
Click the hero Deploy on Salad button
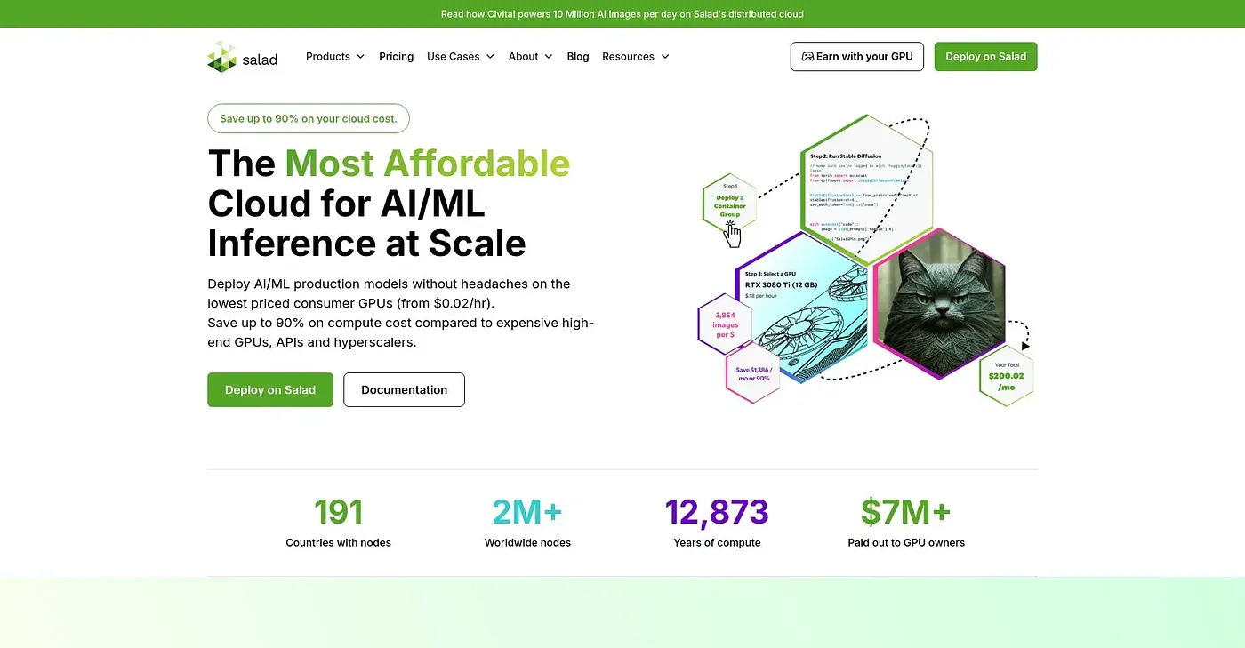270,389
